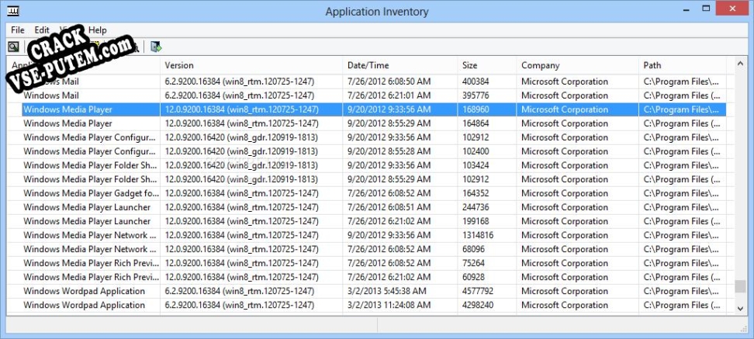Click the application icon in the title bar
Screen dimensions: 754x339
click(x=13, y=11)
